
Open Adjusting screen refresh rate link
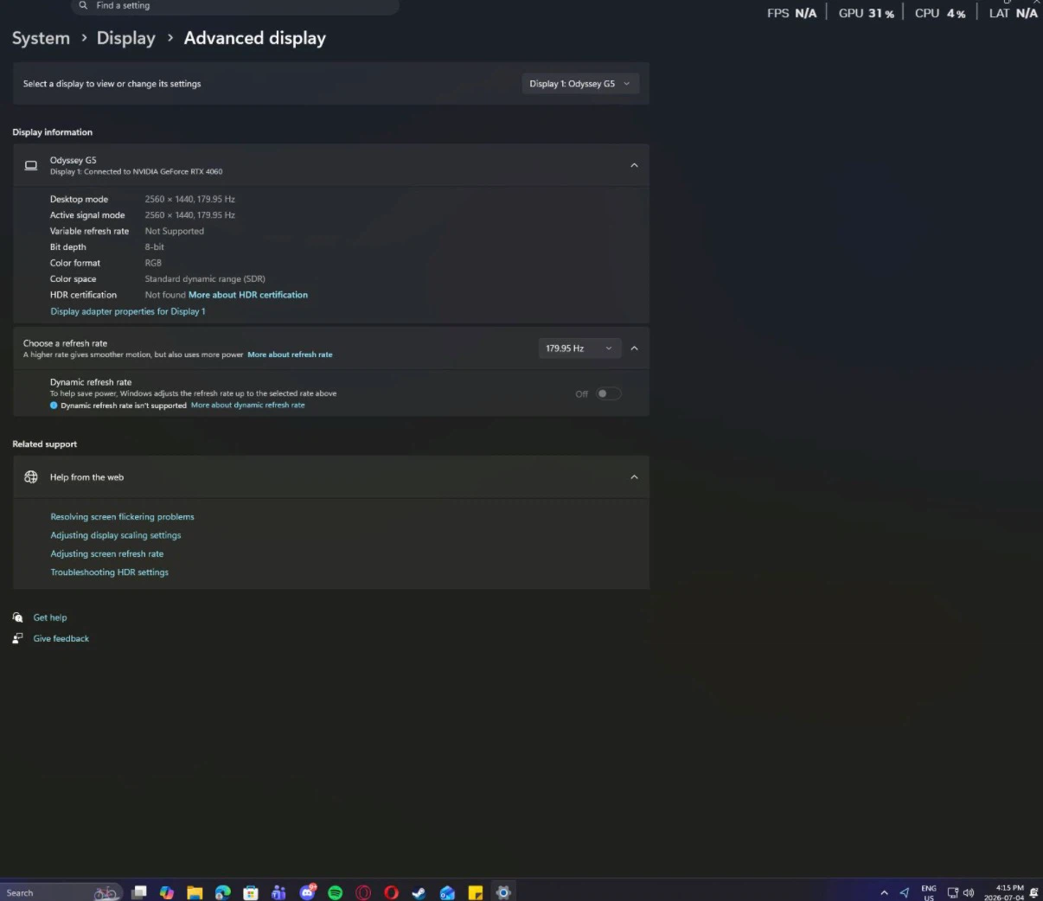pyautogui.click(x=106, y=553)
